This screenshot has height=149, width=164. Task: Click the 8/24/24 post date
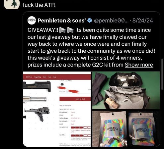143,21
